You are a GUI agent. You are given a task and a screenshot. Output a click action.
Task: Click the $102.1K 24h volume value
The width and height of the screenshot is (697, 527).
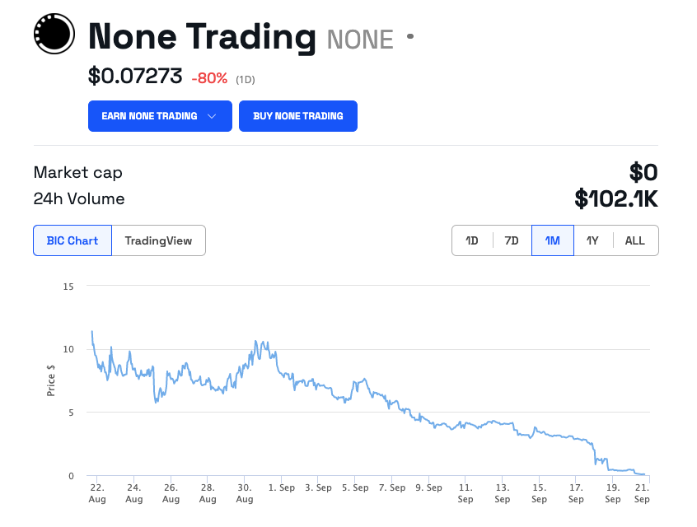615,198
